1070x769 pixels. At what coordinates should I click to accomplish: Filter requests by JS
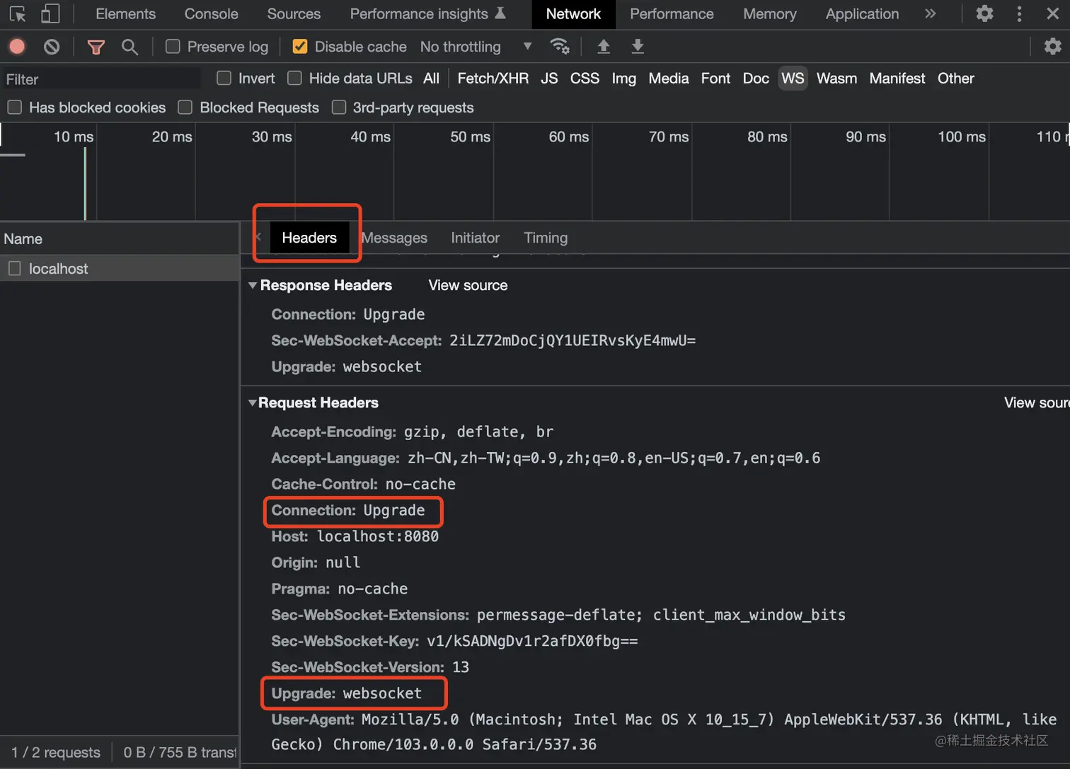point(549,79)
